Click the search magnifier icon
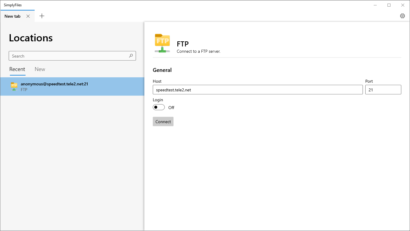 coord(131,56)
